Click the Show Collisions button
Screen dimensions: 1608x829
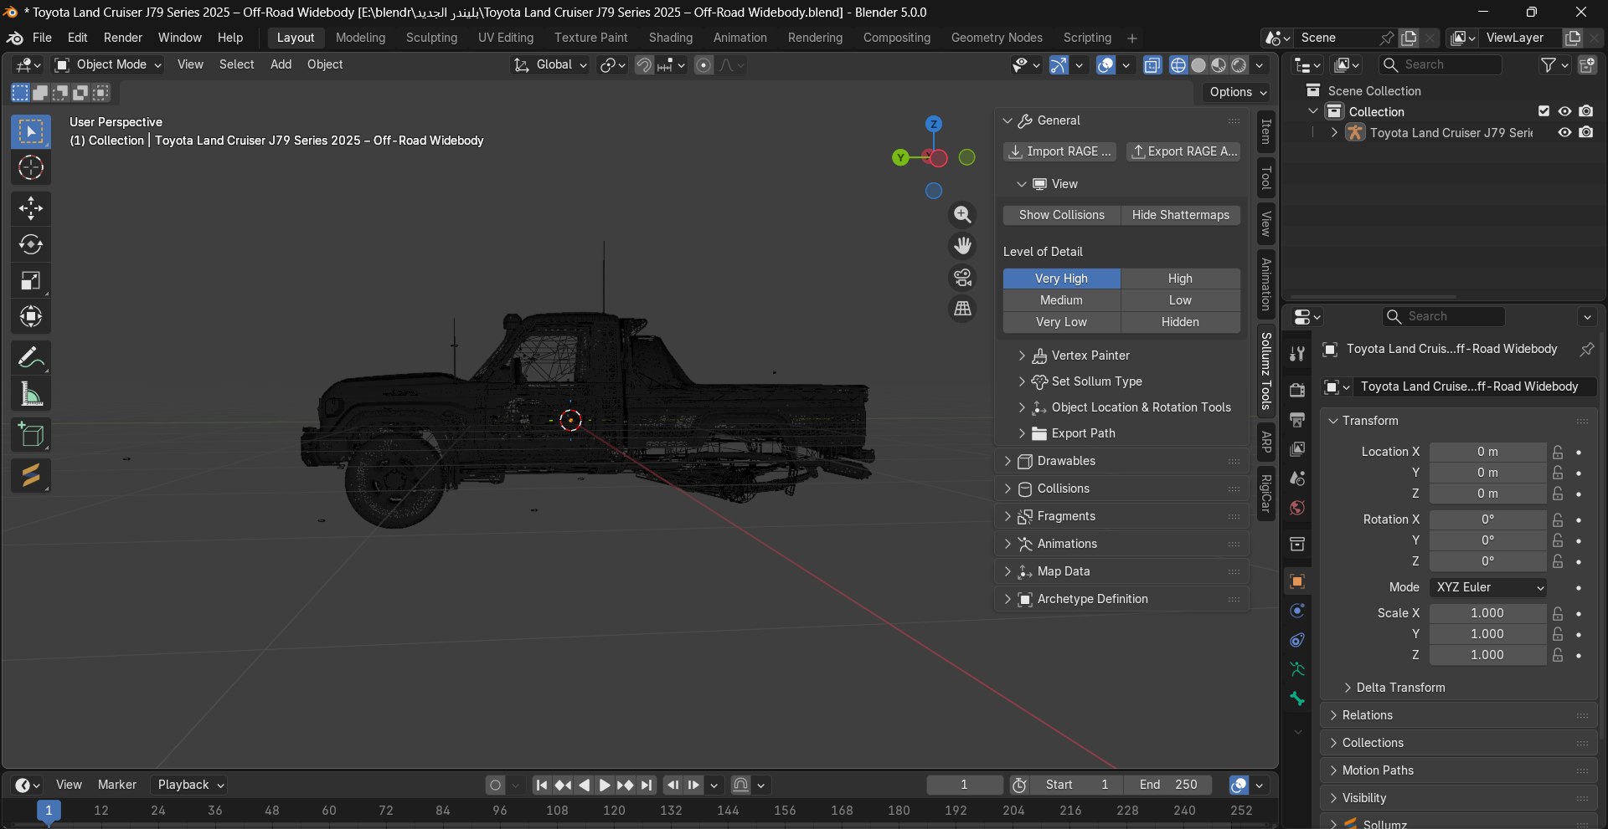coord(1062,215)
